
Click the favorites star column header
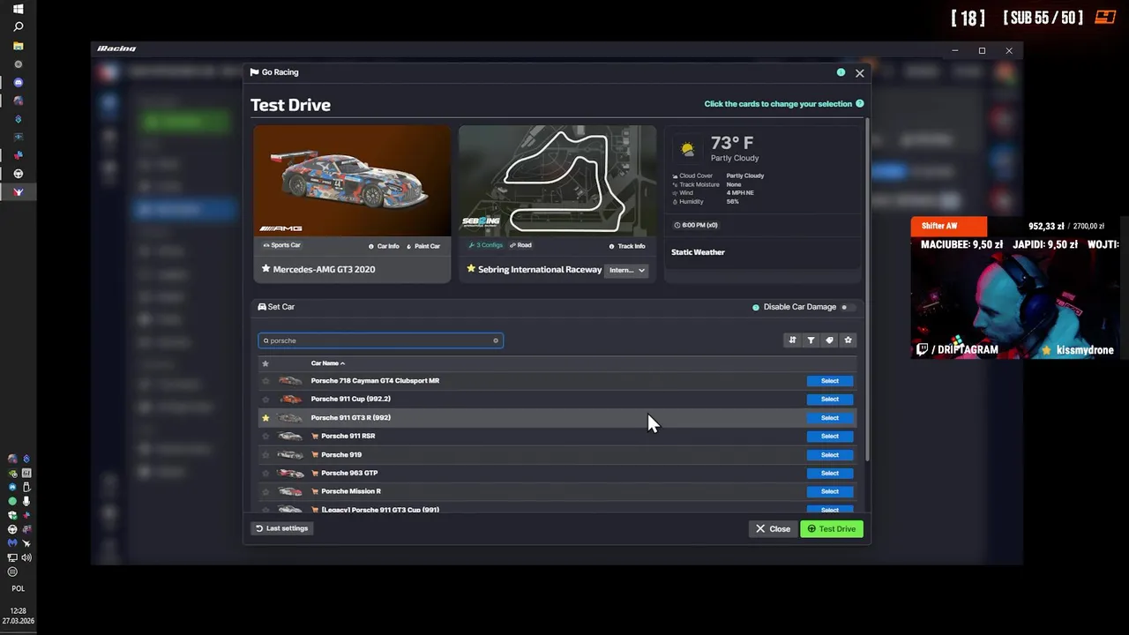[265, 363]
